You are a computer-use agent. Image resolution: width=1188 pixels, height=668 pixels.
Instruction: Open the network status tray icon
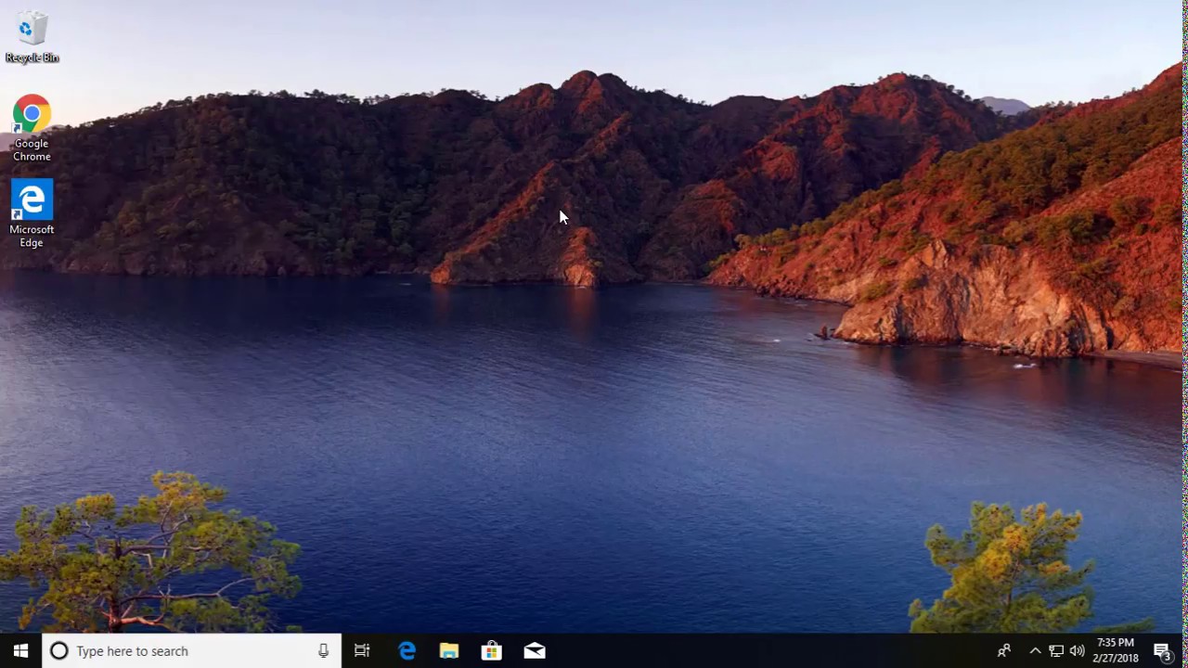tap(1056, 651)
